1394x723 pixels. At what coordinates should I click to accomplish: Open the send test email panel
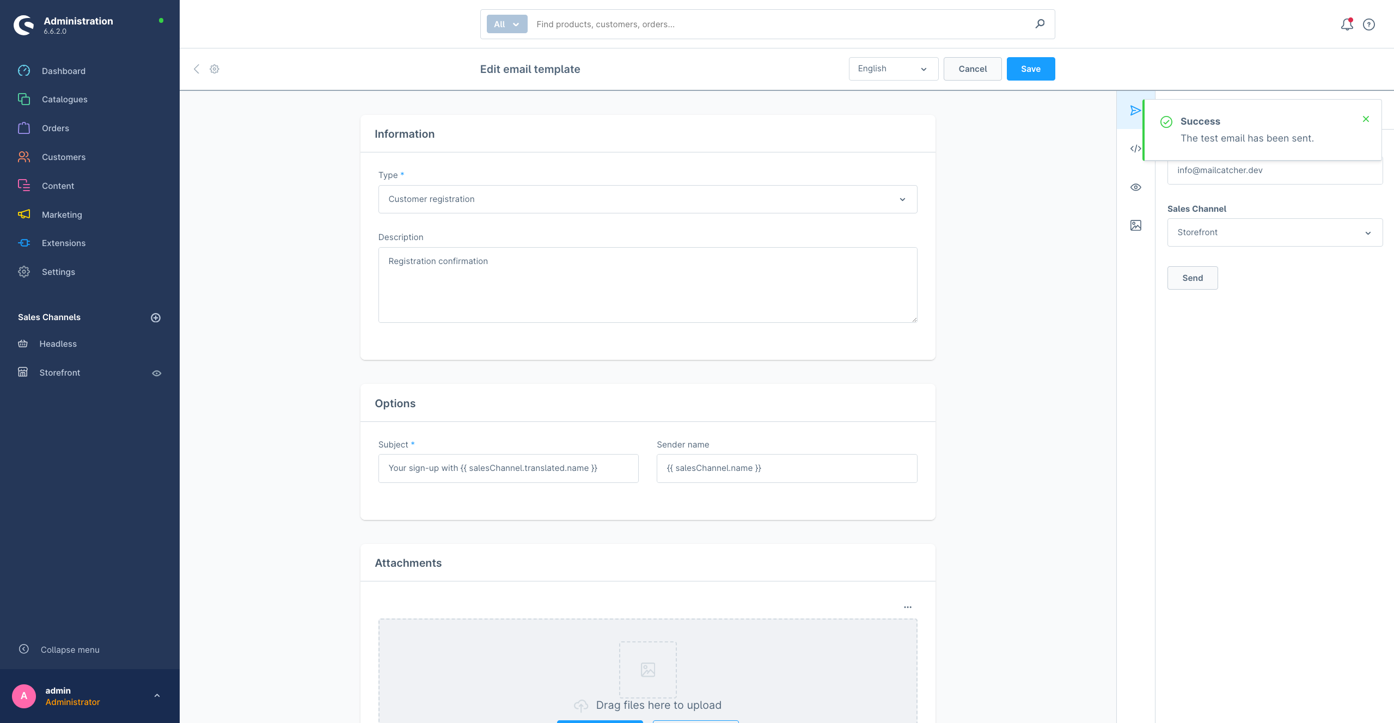pos(1135,111)
